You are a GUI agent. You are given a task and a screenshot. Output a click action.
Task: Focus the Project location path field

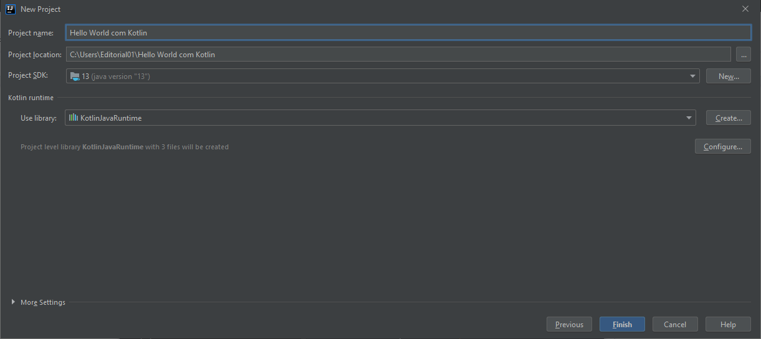point(398,55)
